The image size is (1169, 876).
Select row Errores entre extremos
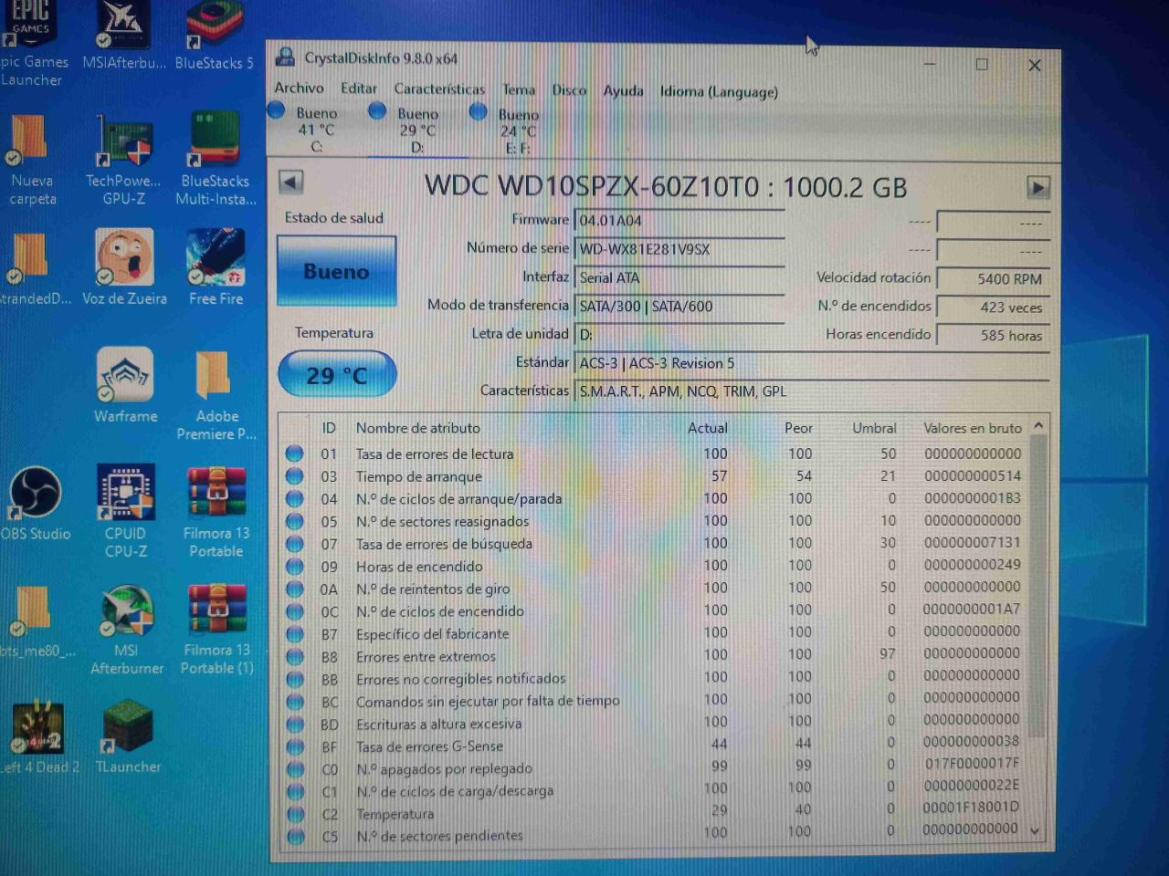[x=654, y=656]
